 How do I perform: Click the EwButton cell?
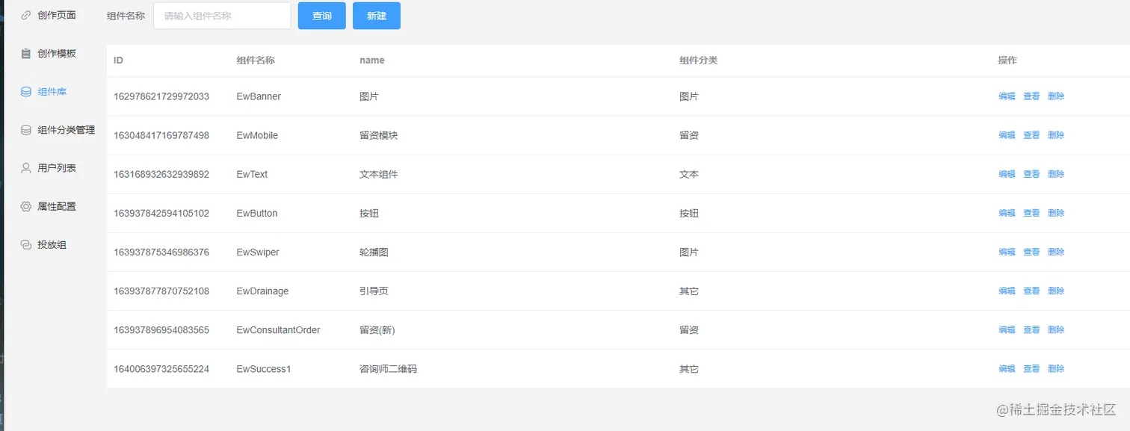point(257,213)
